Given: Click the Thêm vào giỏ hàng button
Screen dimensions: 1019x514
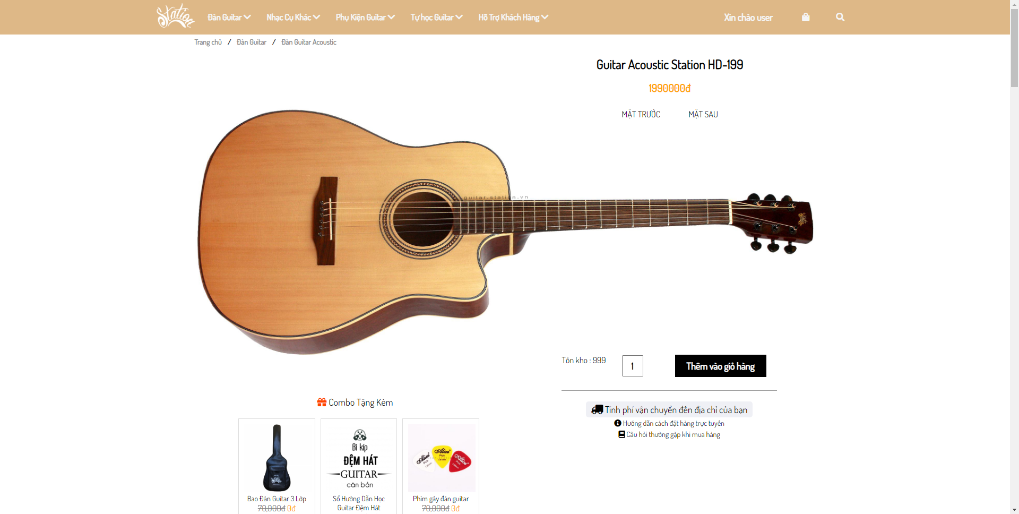Looking at the screenshot, I should [x=720, y=366].
